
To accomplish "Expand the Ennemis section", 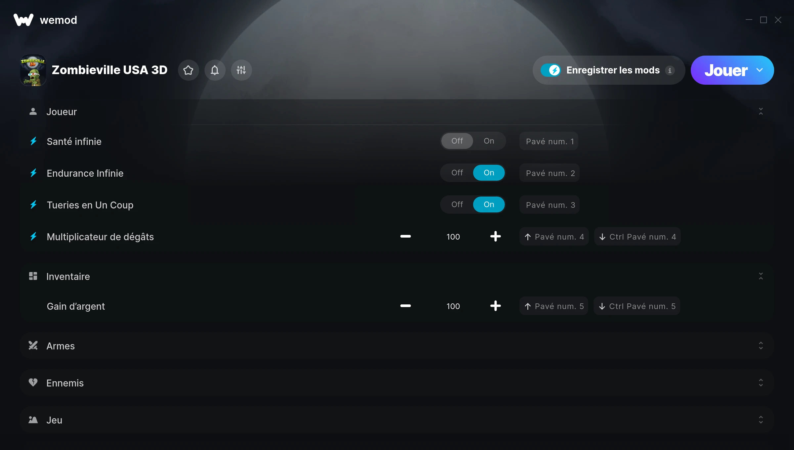I will [x=397, y=383].
